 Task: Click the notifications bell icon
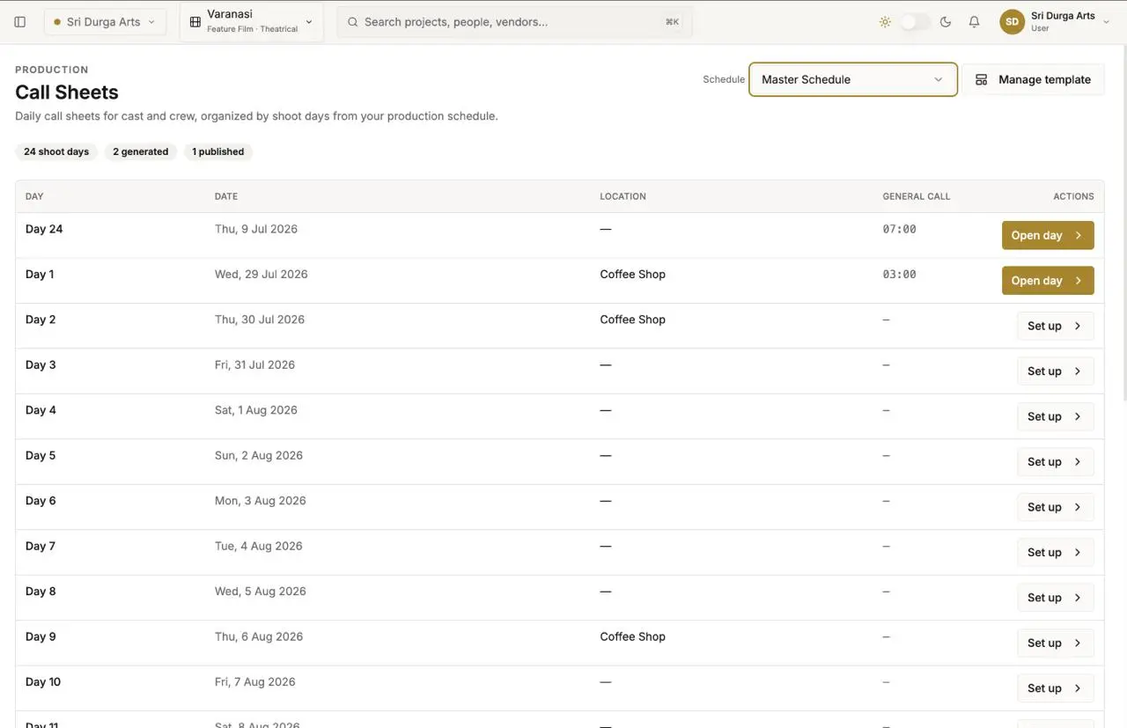coord(974,22)
